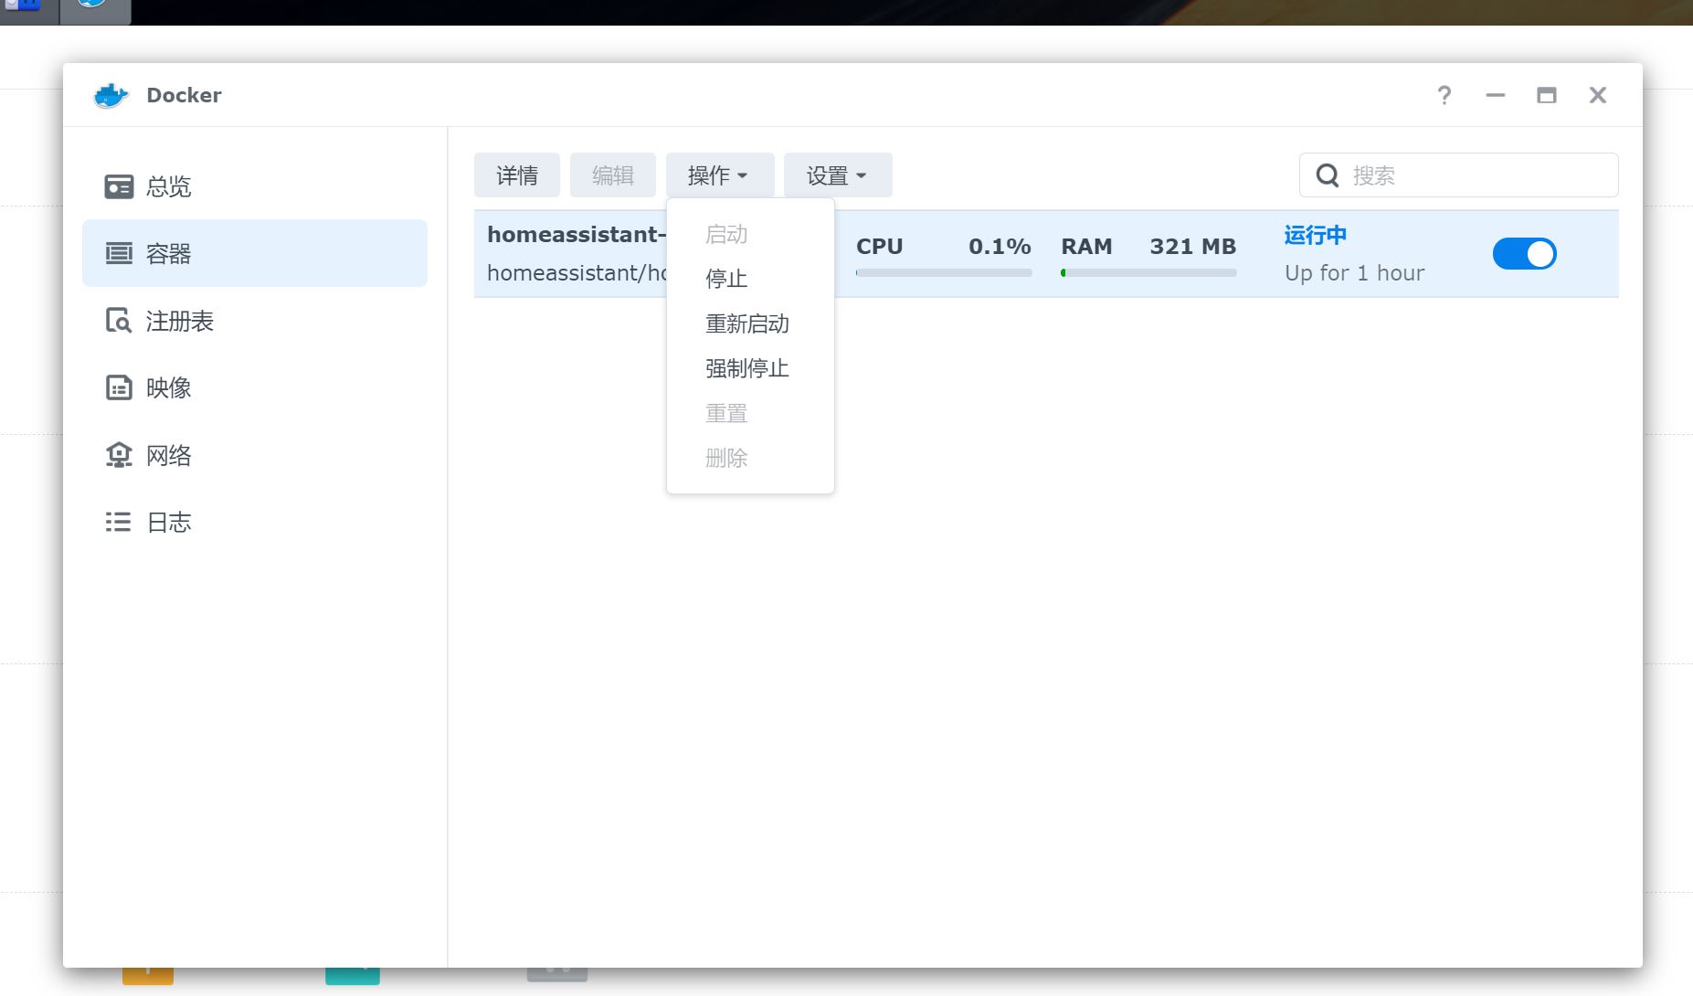Select the homeassistant container name
Screen dimensions: 1693x996
(577, 234)
